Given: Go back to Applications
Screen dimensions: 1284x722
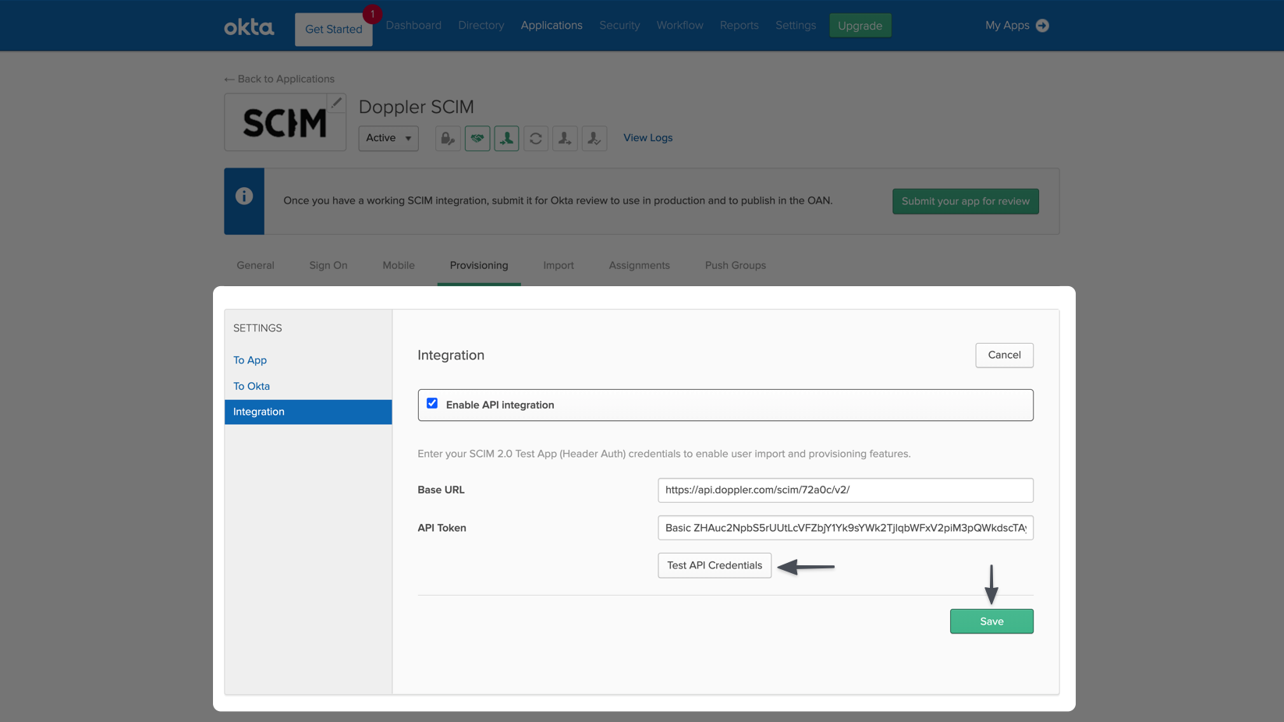Looking at the screenshot, I should pos(279,79).
